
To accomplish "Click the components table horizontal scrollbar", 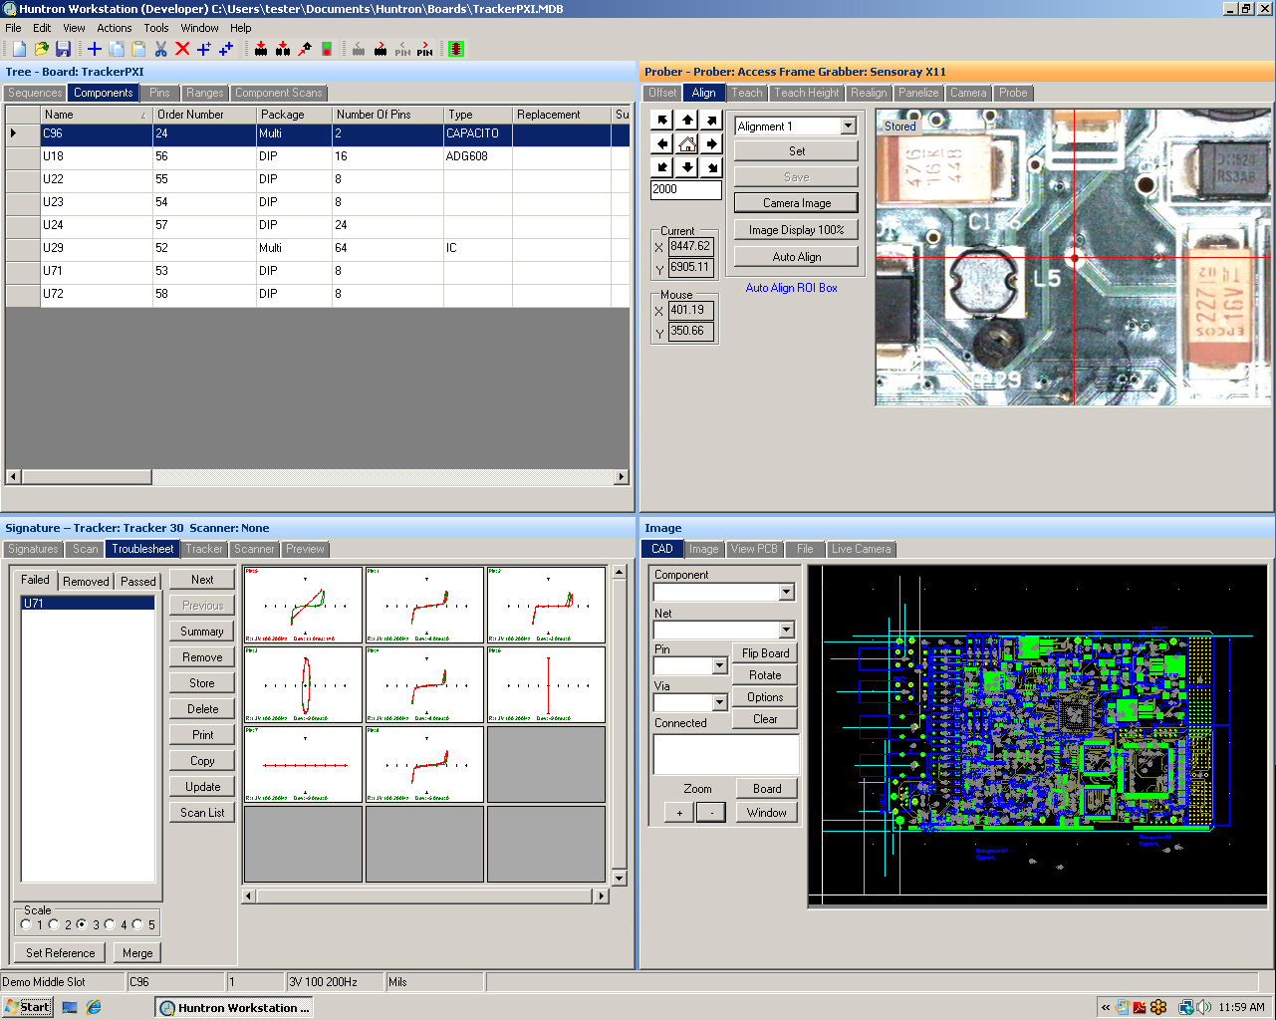I will [x=318, y=477].
